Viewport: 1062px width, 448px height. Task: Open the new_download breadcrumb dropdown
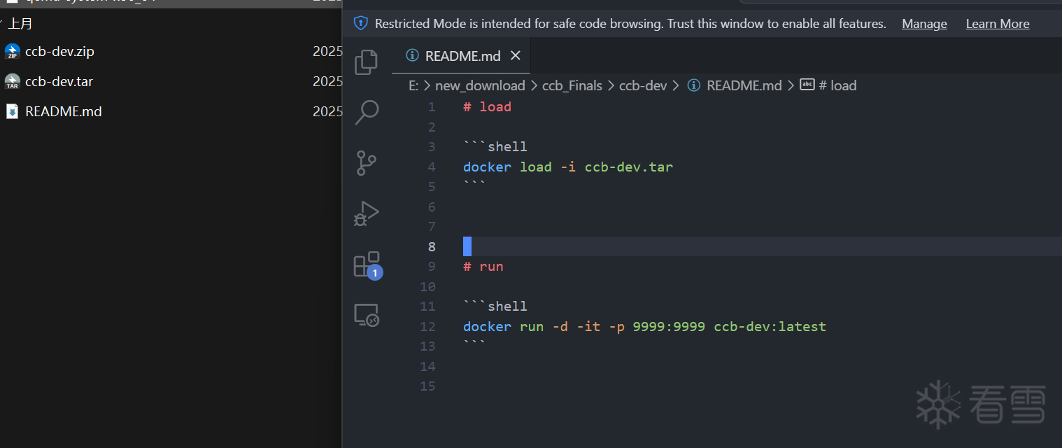pyautogui.click(x=480, y=85)
